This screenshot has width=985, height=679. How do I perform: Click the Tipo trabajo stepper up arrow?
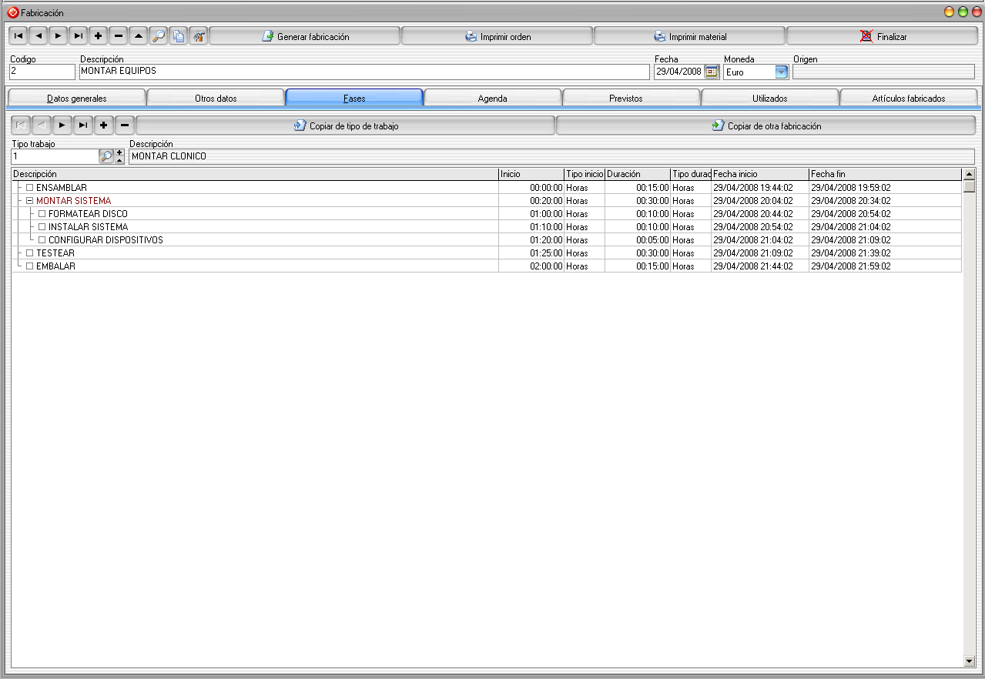[119, 152]
